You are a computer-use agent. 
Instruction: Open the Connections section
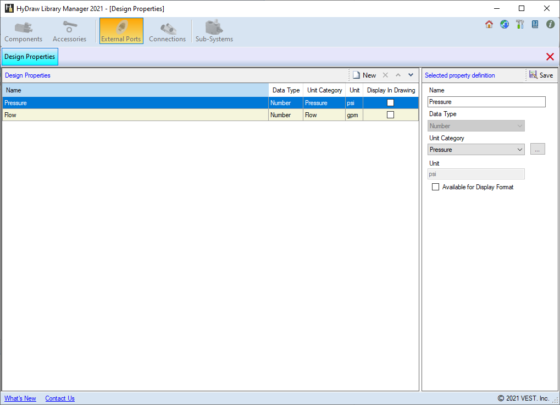pos(167,31)
